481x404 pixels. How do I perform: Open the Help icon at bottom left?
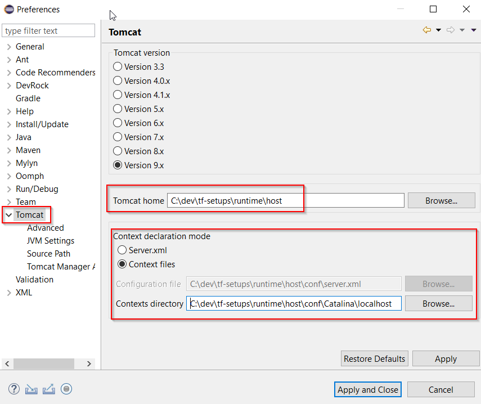(14, 389)
